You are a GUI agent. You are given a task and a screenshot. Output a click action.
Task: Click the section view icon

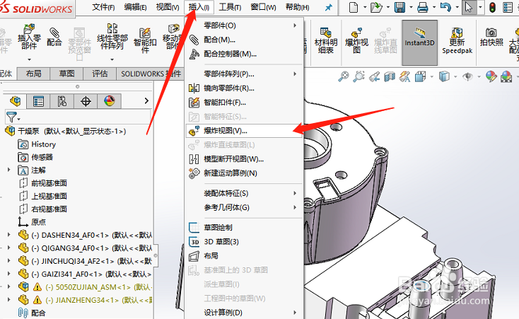[390, 76]
